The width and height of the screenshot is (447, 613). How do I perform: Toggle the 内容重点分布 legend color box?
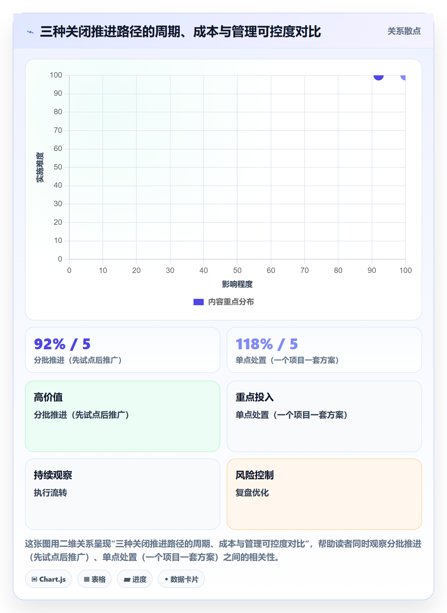[198, 302]
